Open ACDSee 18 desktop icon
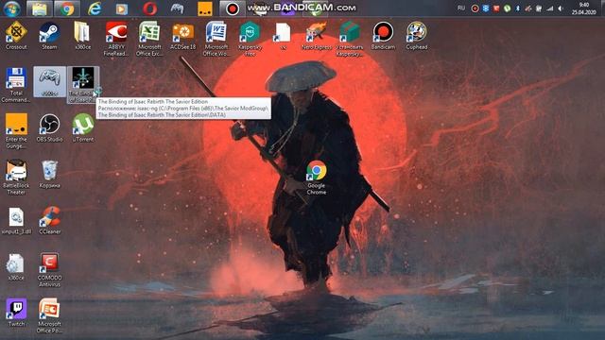 pos(182,36)
